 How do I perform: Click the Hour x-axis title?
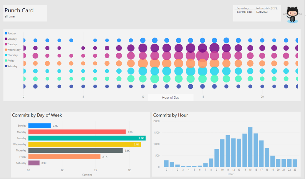tap(231, 174)
